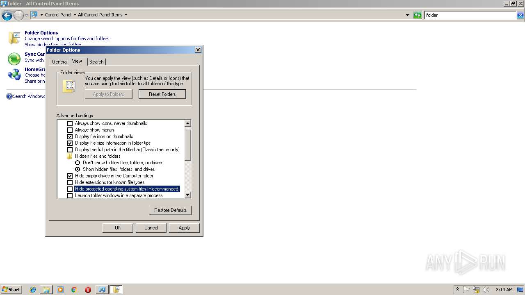Click the Control Panel icon in address bar
This screenshot has height=295, width=525.
click(34, 15)
